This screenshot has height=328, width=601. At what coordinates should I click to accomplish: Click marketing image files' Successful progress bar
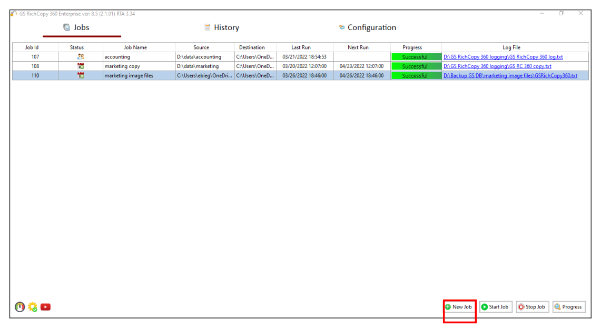416,75
